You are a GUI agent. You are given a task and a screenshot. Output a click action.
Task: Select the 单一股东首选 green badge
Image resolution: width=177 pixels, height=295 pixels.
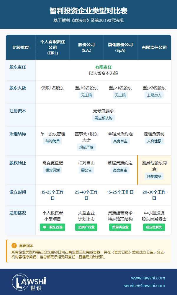tap(53, 227)
